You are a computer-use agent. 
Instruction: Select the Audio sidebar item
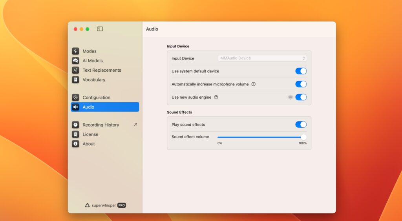[105, 107]
